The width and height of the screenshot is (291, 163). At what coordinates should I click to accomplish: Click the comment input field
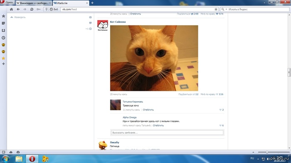coord(167,133)
